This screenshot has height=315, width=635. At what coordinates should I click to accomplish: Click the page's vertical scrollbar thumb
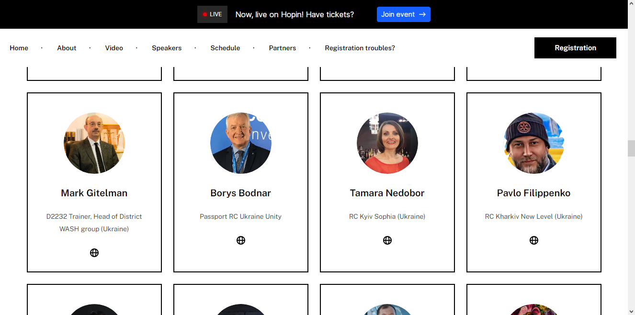[x=631, y=148]
